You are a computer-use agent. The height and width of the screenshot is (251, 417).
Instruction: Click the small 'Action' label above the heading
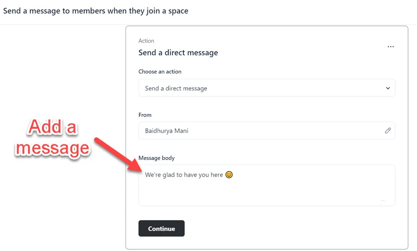tap(146, 41)
